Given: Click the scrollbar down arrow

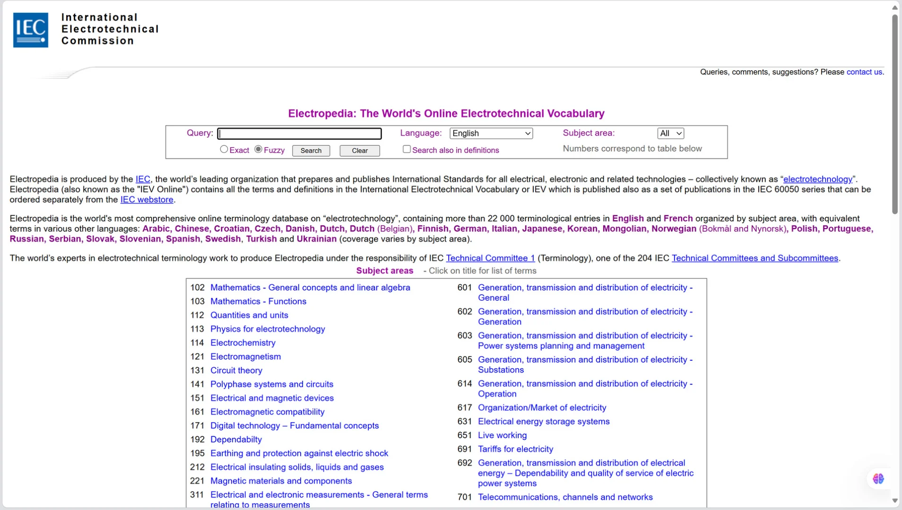Looking at the screenshot, I should pos(894,501).
